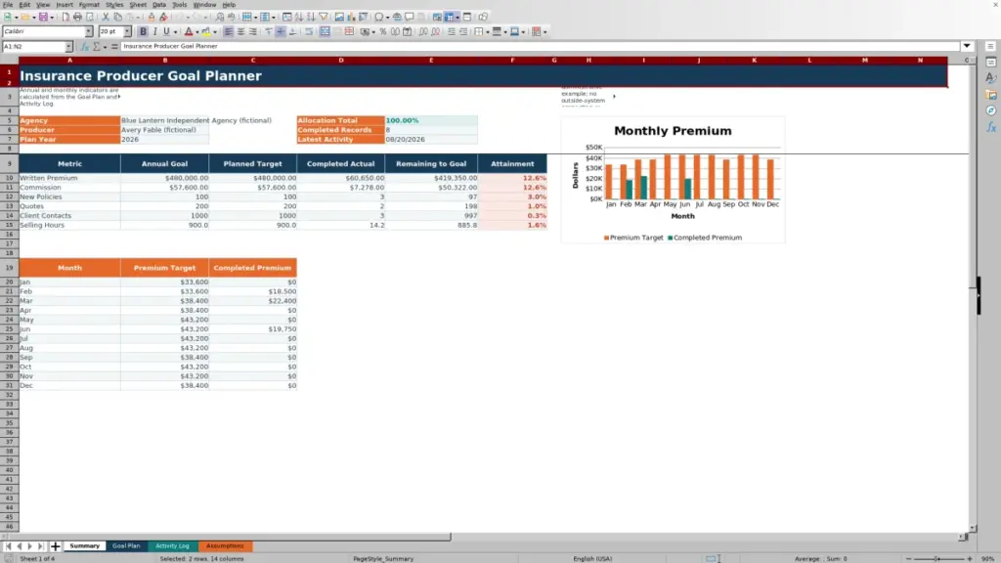Click the Format as Percent icon
Screen dimensions: 1001x563
tap(383, 32)
